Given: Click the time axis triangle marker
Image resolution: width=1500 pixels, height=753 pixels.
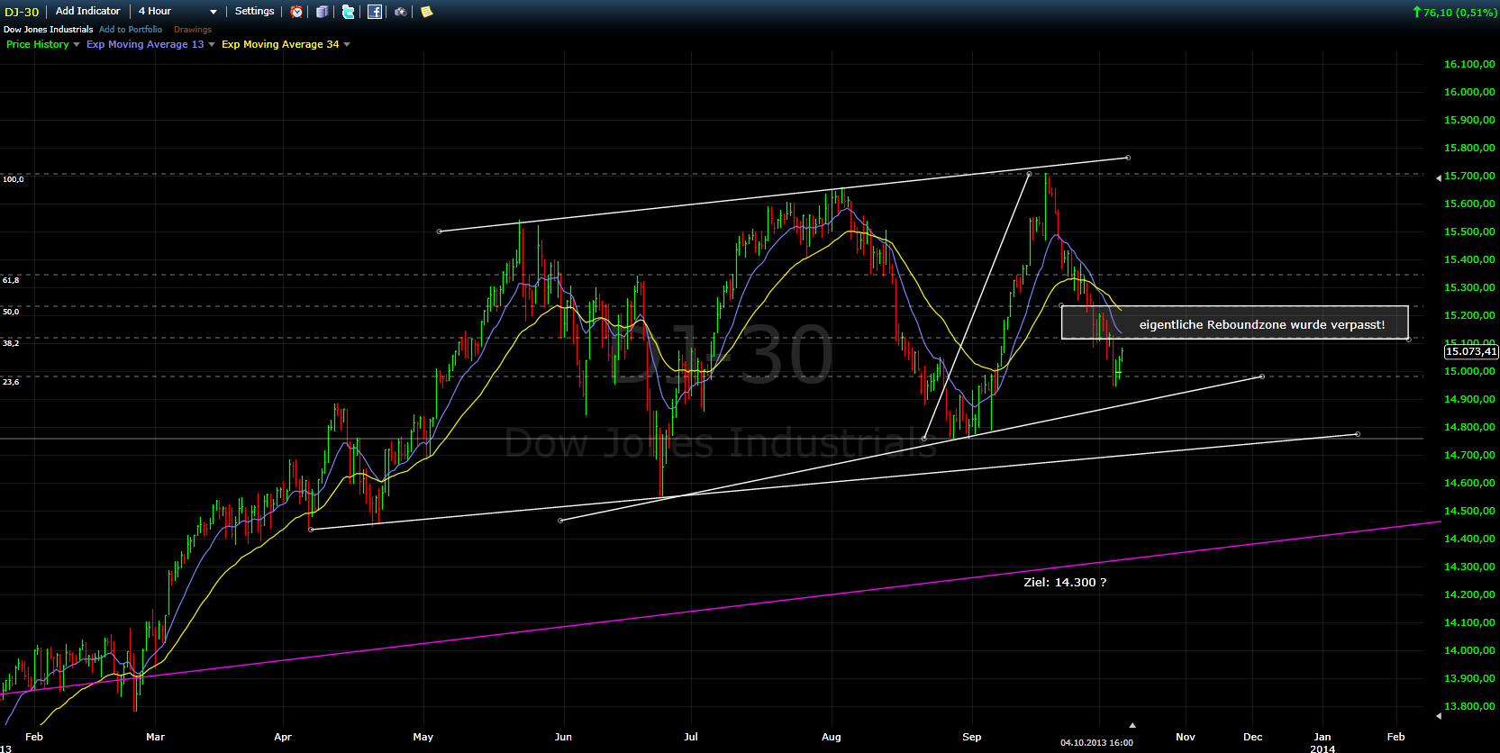Looking at the screenshot, I should (x=1132, y=725).
